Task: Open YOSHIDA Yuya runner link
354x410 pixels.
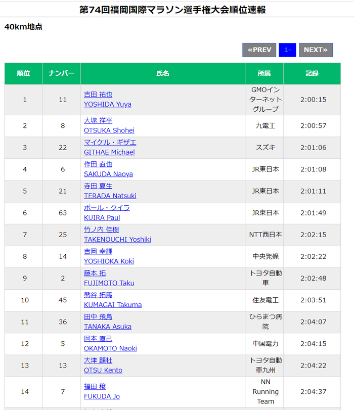Action: (107, 104)
